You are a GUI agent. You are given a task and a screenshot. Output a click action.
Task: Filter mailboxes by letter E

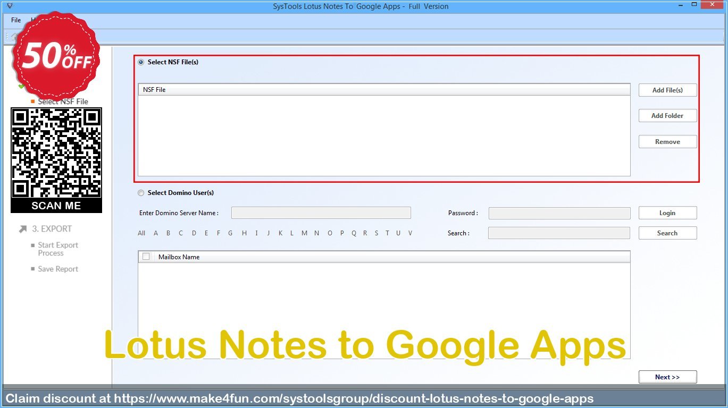coord(206,233)
